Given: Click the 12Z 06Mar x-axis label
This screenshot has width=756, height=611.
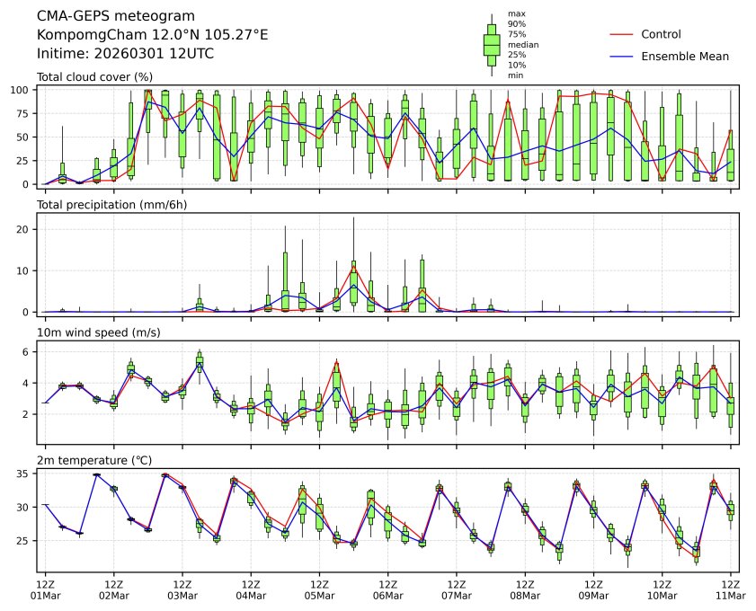Looking at the screenshot, I should pos(387,589).
